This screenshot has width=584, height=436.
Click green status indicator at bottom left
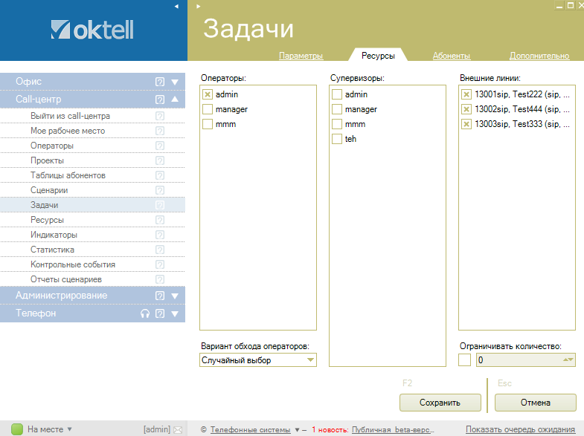click(x=16, y=429)
